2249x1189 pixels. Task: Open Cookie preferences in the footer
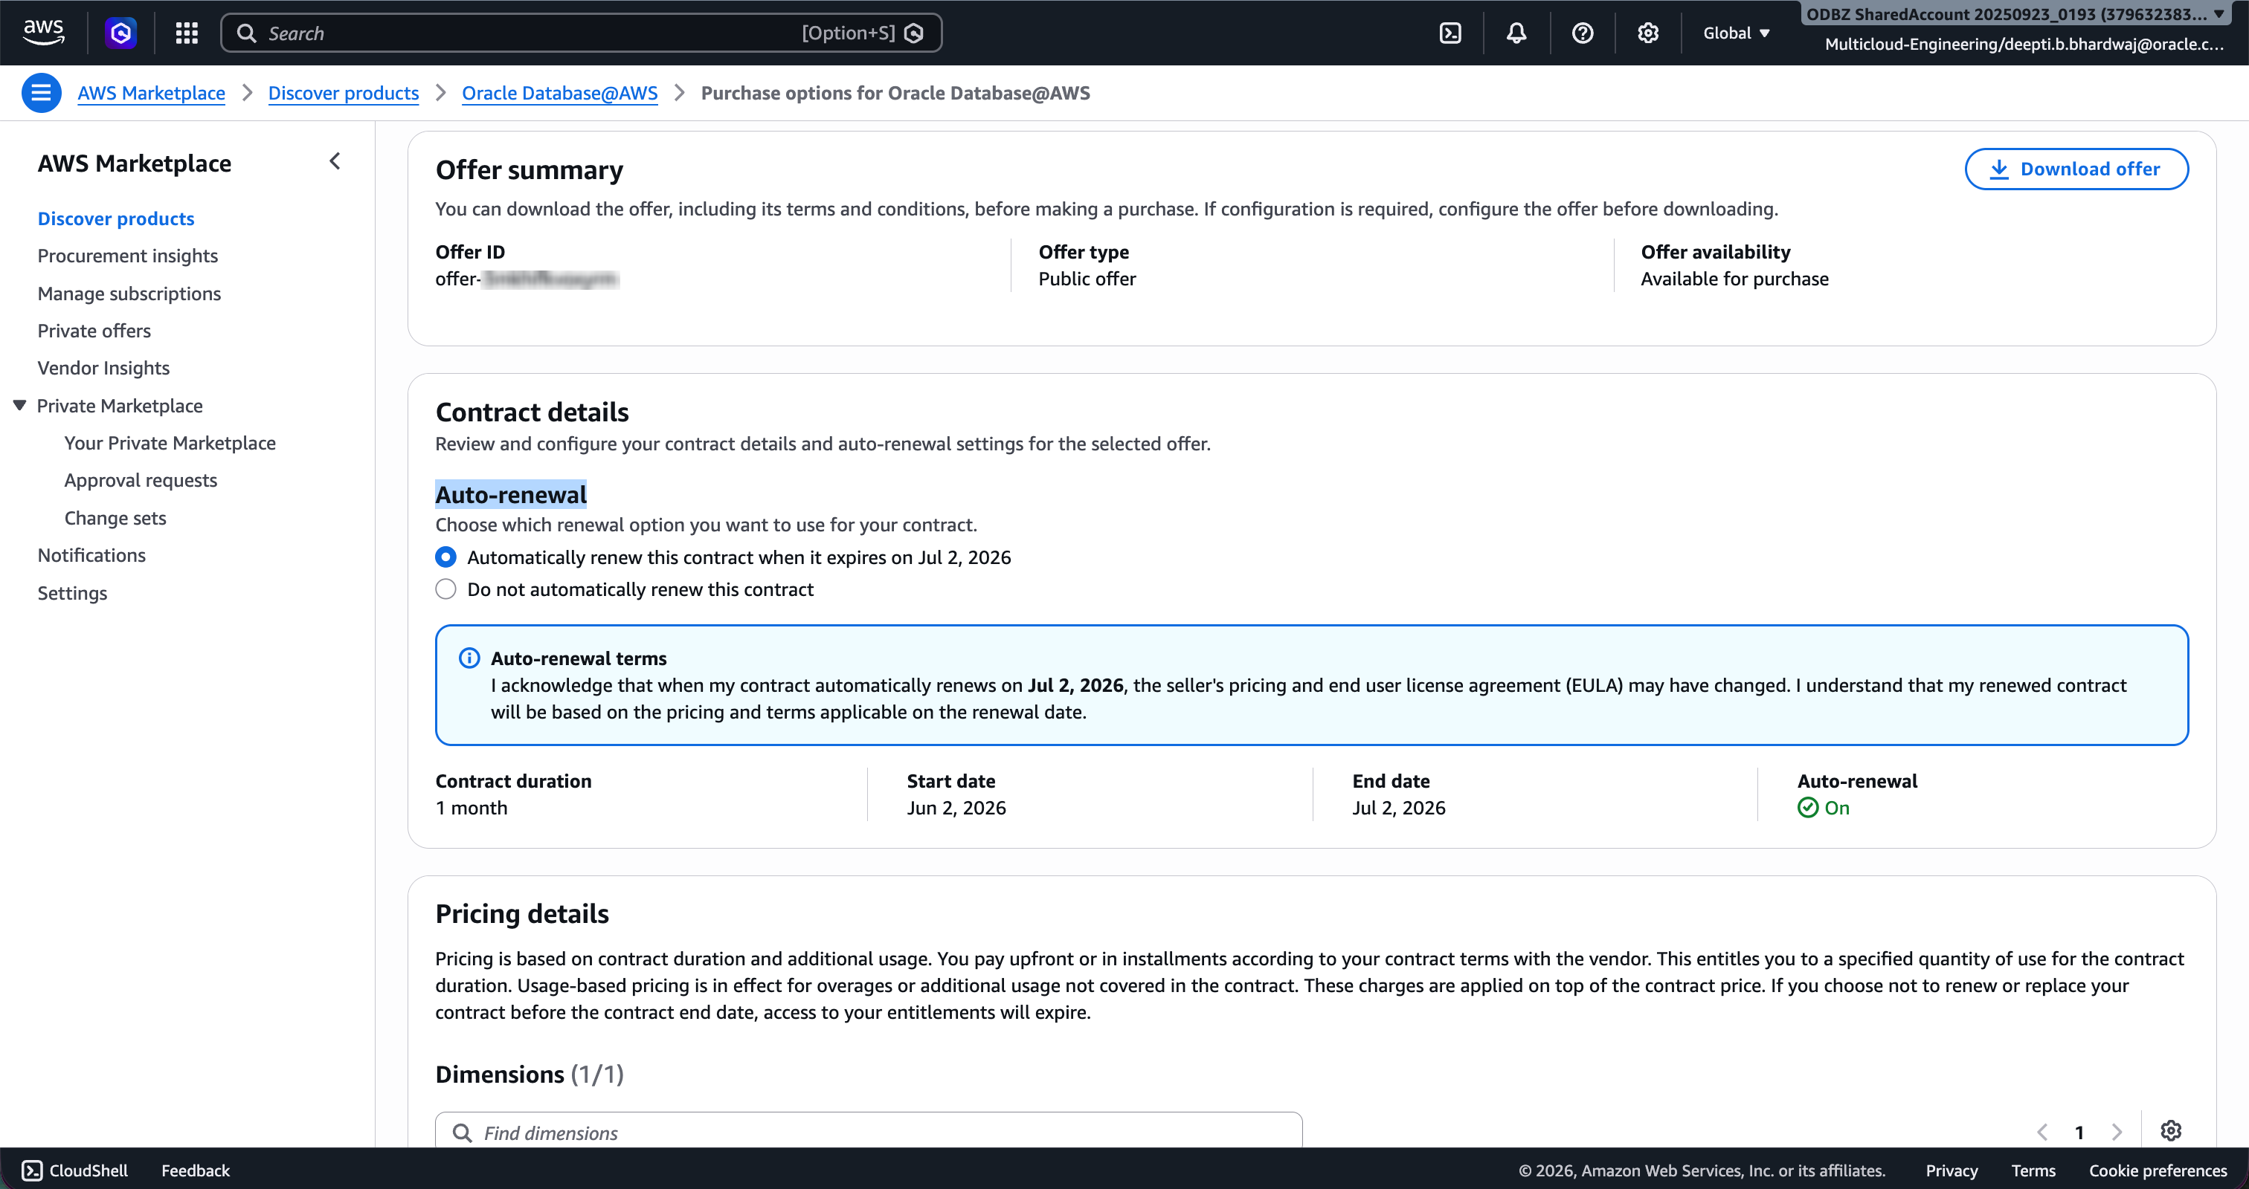[x=2158, y=1170]
